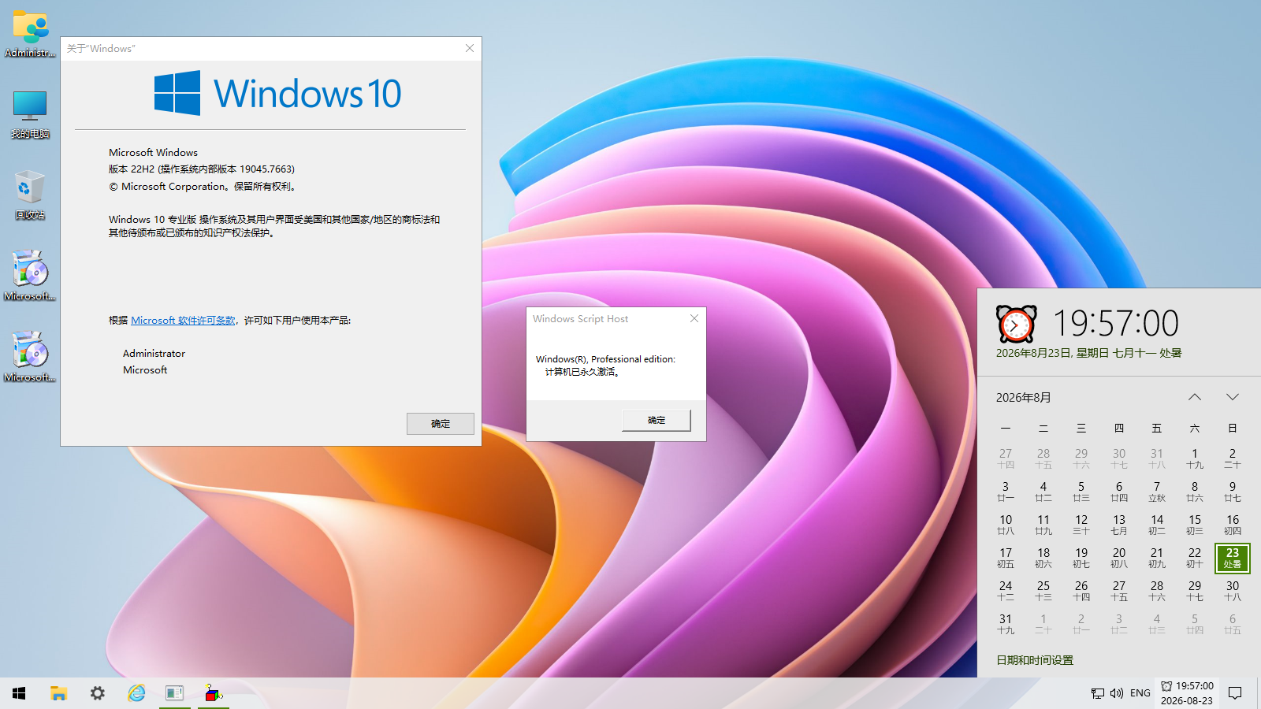The image size is (1261, 709).
Task: Select today's date 23 处暑
Action: click(x=1233, y=559)
